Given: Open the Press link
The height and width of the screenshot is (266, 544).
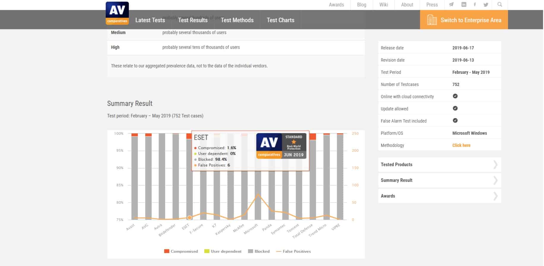Looking at the screenshot, I should 432,5.
